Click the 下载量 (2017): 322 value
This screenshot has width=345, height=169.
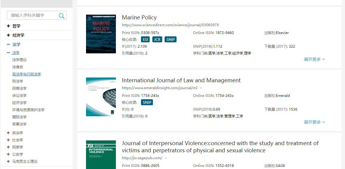tap(280, 46)
